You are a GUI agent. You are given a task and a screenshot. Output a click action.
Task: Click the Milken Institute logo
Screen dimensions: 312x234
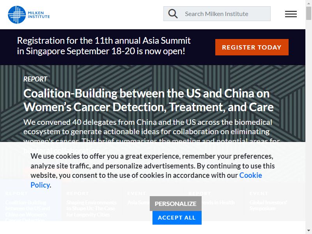[x=29, y=15]
